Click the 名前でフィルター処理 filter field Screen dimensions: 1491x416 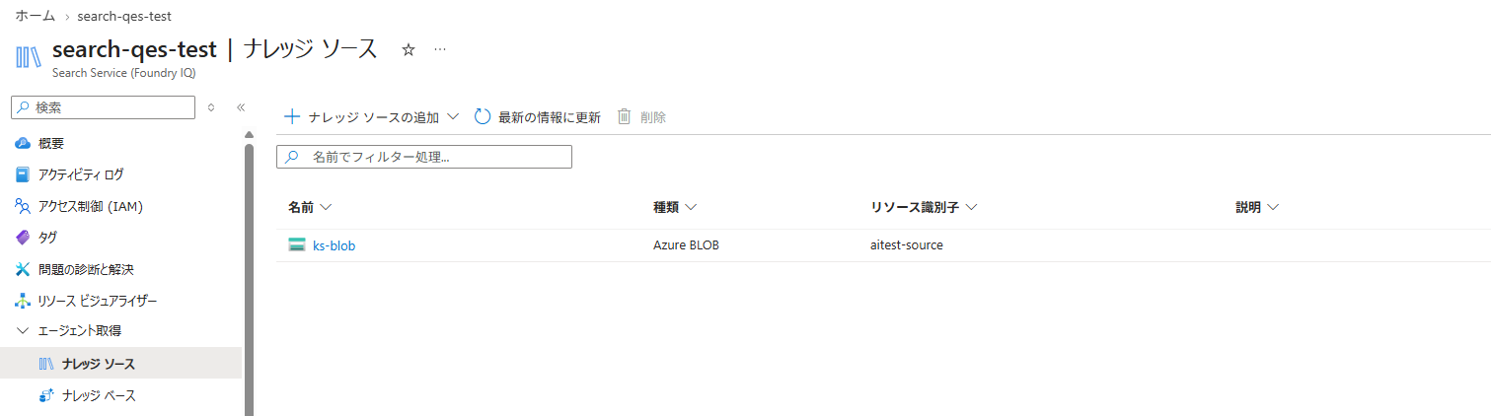[424, 157]
